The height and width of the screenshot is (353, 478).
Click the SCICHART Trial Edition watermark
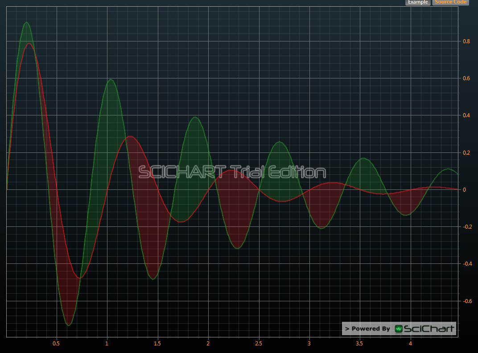click(x=232, y=172)
